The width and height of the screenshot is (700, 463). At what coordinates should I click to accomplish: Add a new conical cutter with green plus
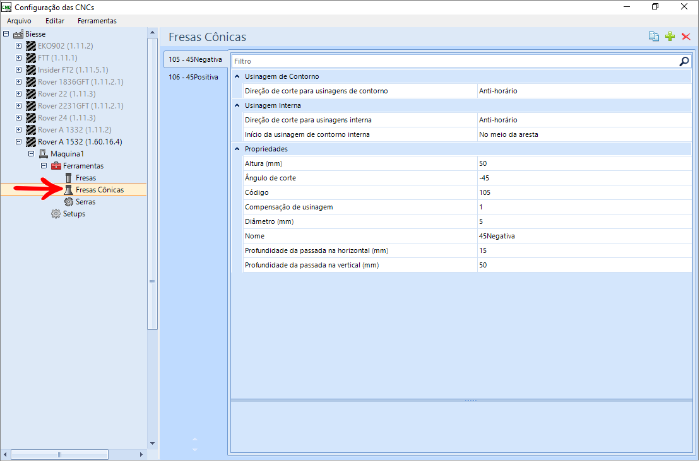pyautogui.click(x=670, y=37)
